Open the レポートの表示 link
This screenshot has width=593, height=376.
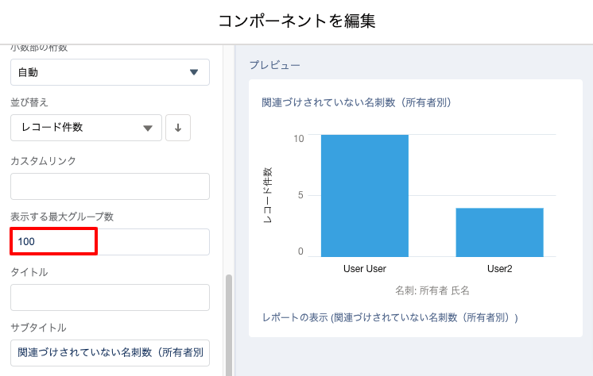tap(390, 317)
